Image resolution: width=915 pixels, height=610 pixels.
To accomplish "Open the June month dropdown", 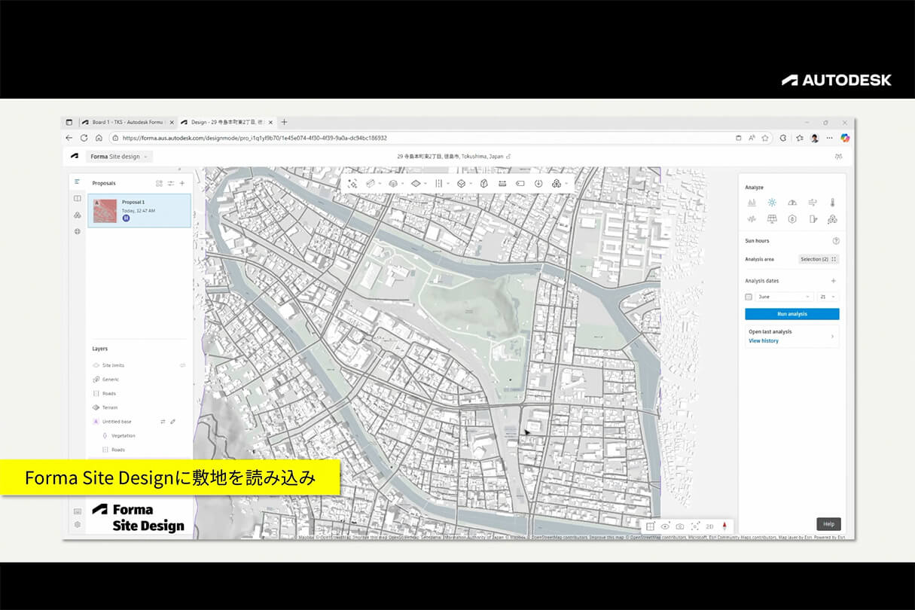I will 785,297.
